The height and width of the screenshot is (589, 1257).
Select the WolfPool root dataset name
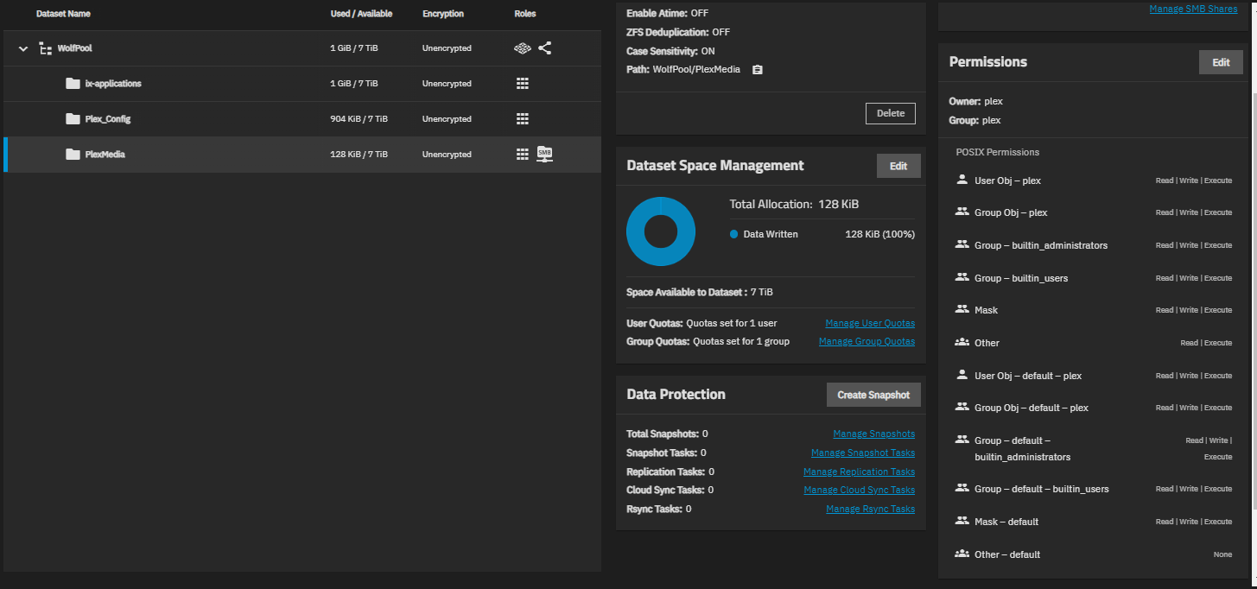pyautogui.click(x=74, y=48)
